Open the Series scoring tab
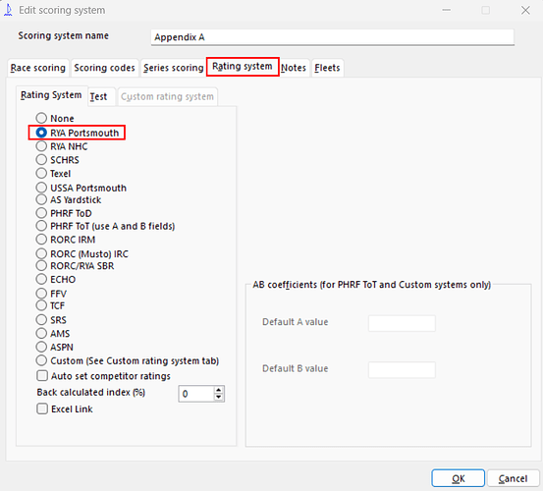The height and width of the screenshot is (491, 543). click(174, 68)
